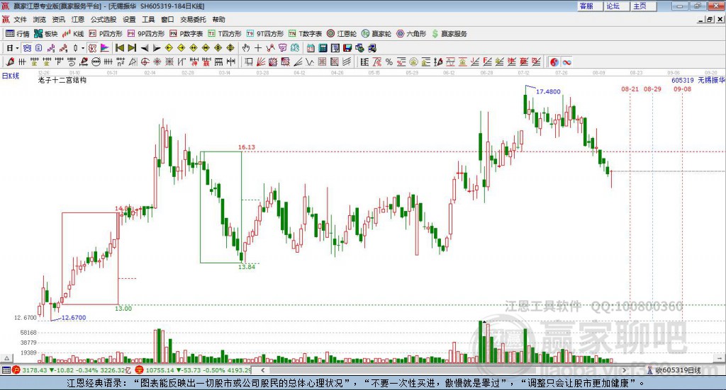Select the 08-29 date marker
The height and width of the screenshot is (390, 726).
coord(652,88)
